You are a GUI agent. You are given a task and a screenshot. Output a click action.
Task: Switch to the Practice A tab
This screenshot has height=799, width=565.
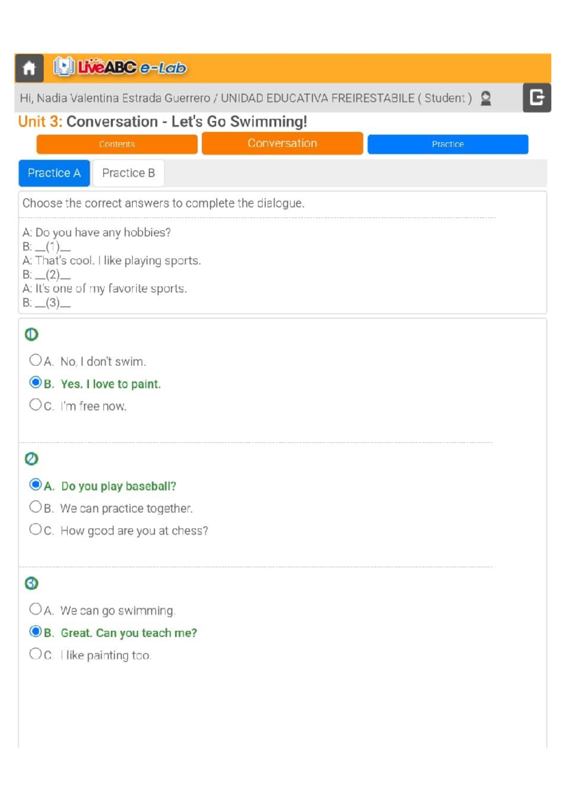click(54, 173)
